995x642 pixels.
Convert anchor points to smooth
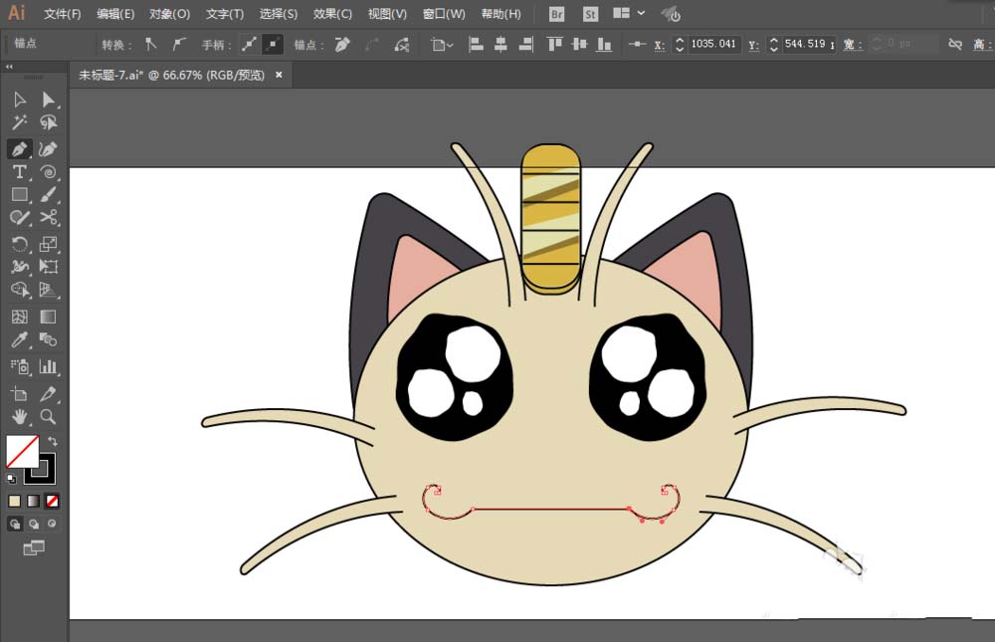click(179, 45)
